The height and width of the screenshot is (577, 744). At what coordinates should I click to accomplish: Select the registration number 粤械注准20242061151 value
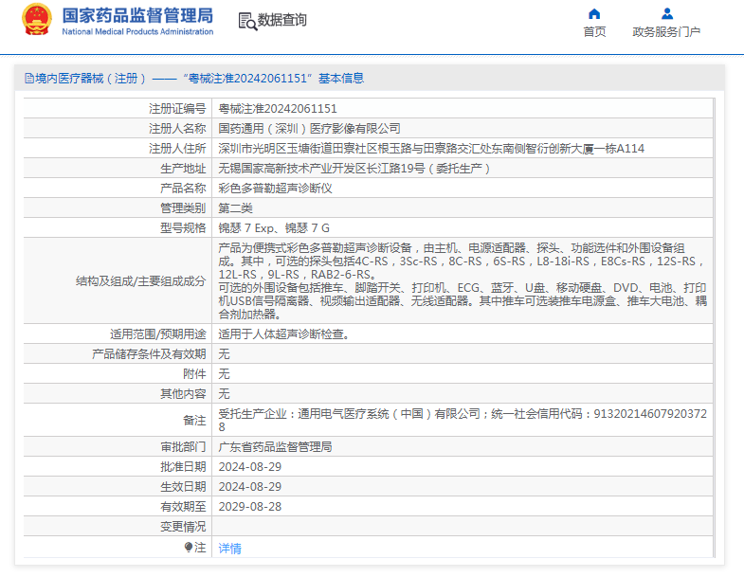pos(278,109)
